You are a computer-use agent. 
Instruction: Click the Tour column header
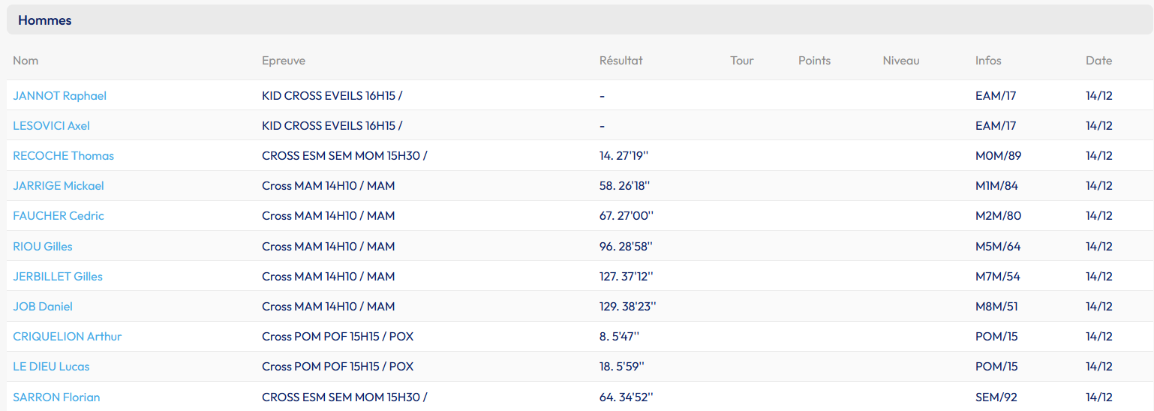click(x=742, y=61)
